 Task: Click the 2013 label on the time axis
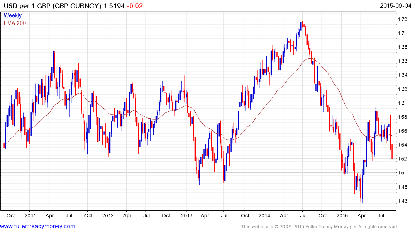tap(186, 215)
